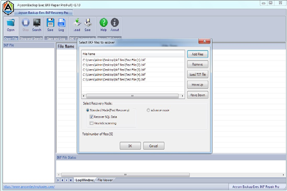287x191 pixels.
Task: Select the Test File (3).bkf row
Action: [133, 70]
